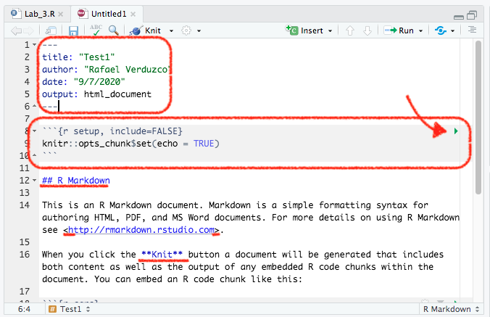Click the publish icon

pos(440,30)
